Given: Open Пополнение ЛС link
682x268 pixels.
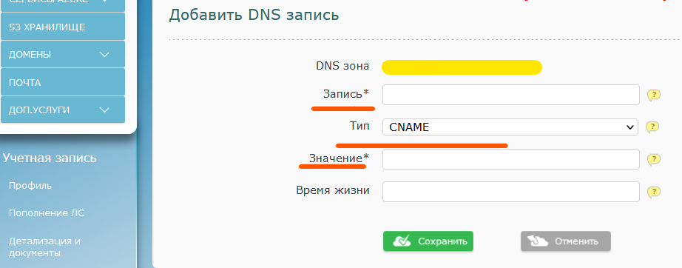Looking at the screenshot, I should tap(47, 213).
